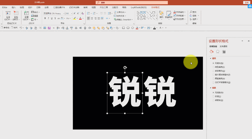Open the Size & Properties tab icon
252x139 pixels.
pyautogui.click(x=224, y=52)
